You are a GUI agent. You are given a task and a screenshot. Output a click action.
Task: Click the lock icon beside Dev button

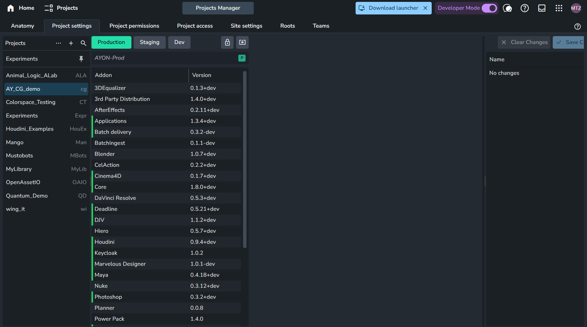[x=227, y=42]
